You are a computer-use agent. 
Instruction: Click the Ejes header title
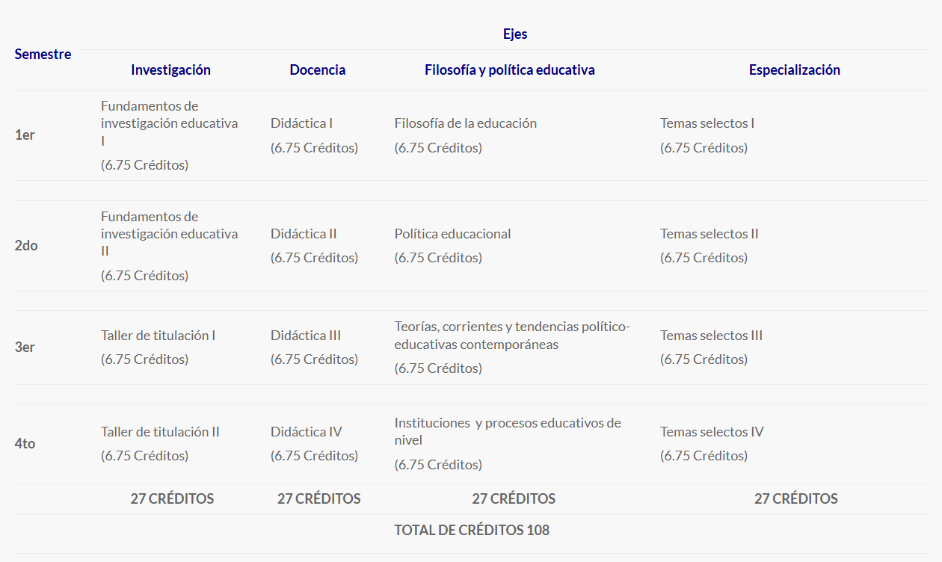point(515,34)
